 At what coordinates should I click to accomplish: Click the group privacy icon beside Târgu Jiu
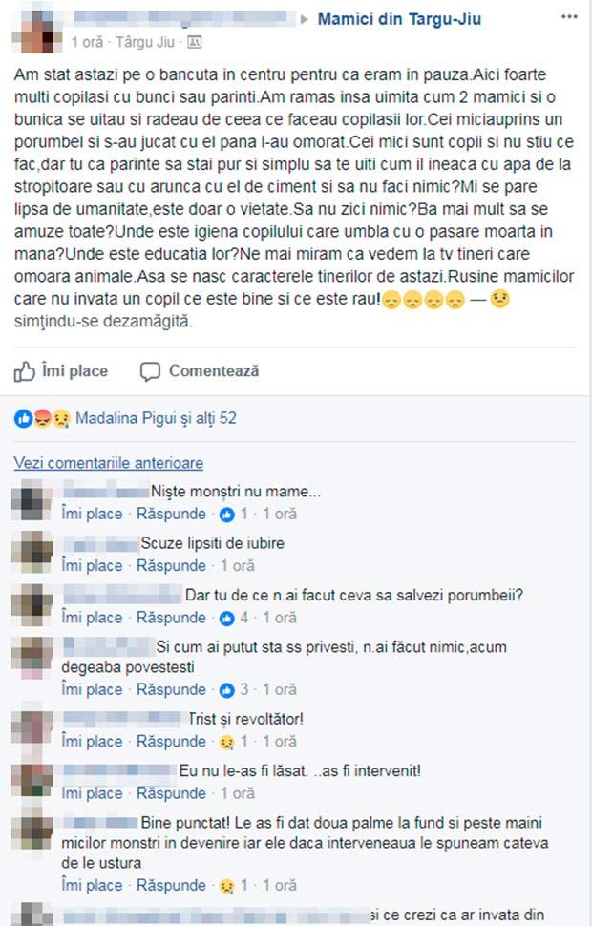195,42
